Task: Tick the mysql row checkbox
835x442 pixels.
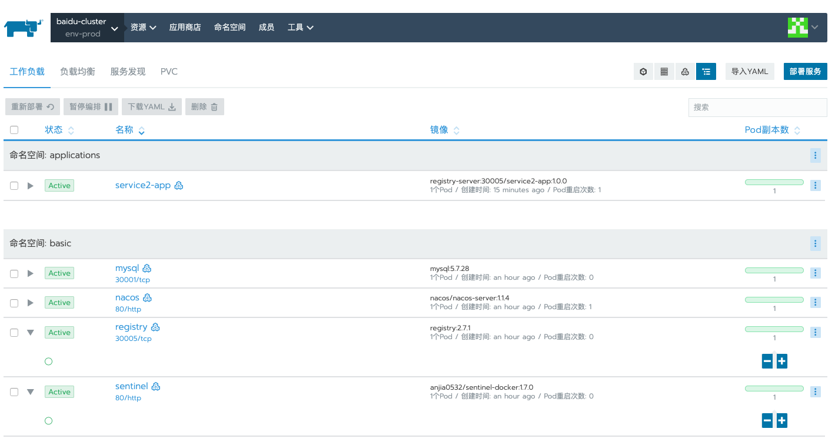Action: pos(14,273)
